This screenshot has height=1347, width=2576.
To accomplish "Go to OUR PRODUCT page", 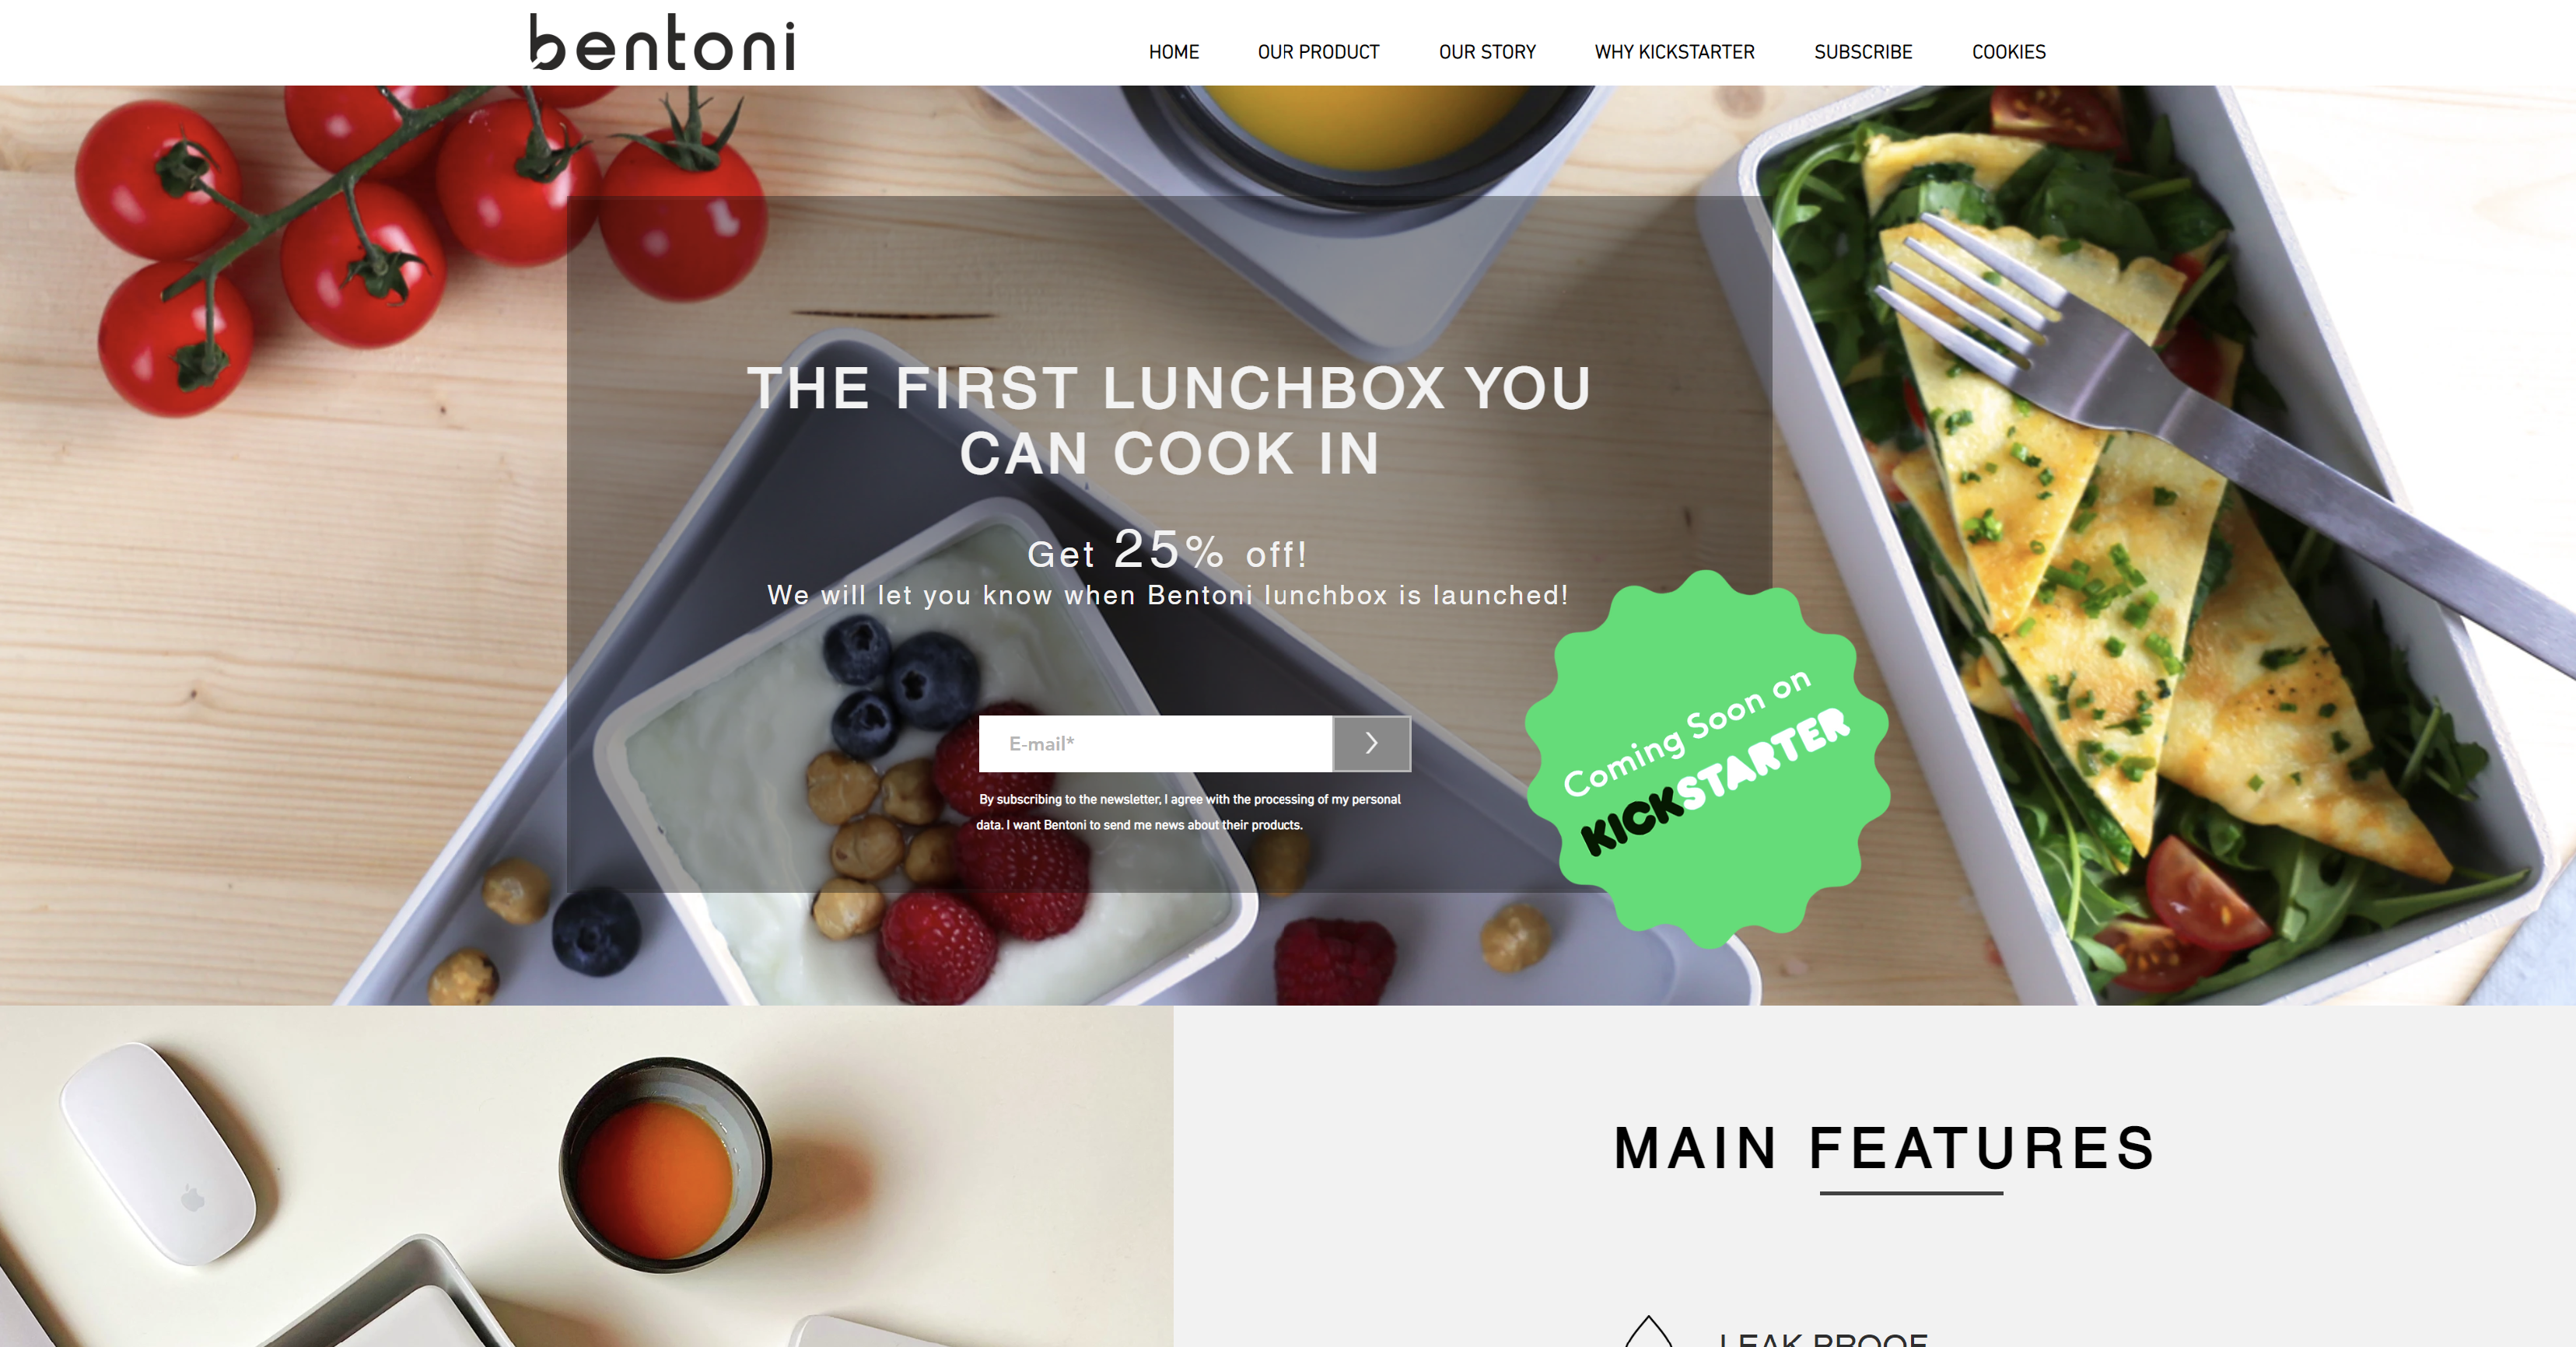I will tap(1318, 52).
